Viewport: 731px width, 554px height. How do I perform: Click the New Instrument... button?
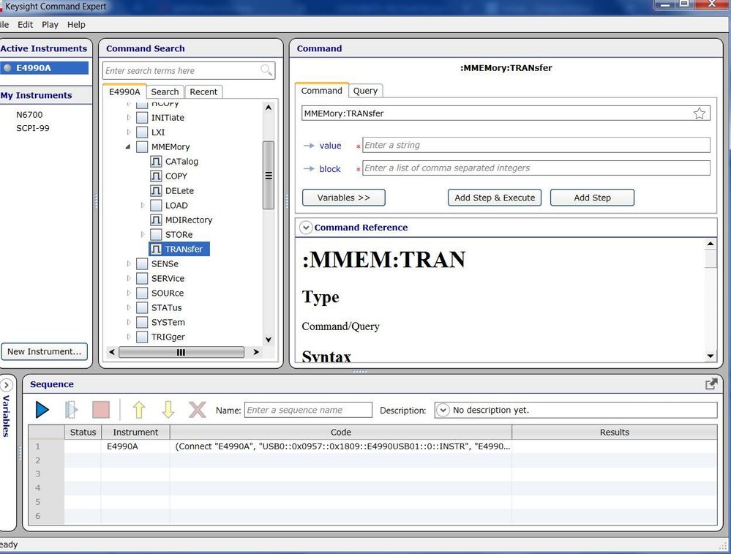pos(45,351)
